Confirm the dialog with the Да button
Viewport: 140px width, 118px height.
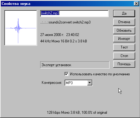pos(124,13)
